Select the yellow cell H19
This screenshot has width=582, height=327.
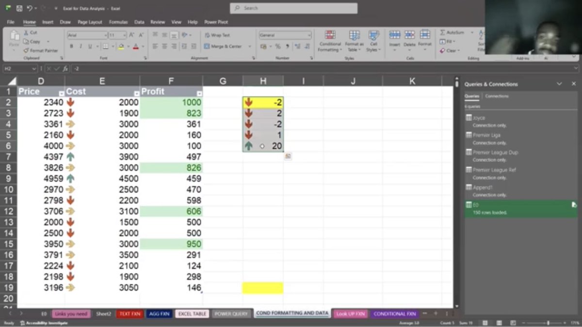pyautogui.click(x=263, y=288)
